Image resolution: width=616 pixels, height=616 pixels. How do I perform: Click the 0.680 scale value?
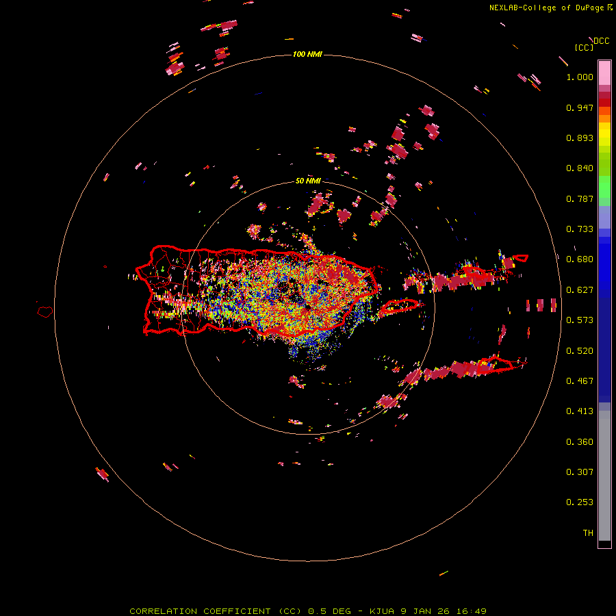coord(580,259)
